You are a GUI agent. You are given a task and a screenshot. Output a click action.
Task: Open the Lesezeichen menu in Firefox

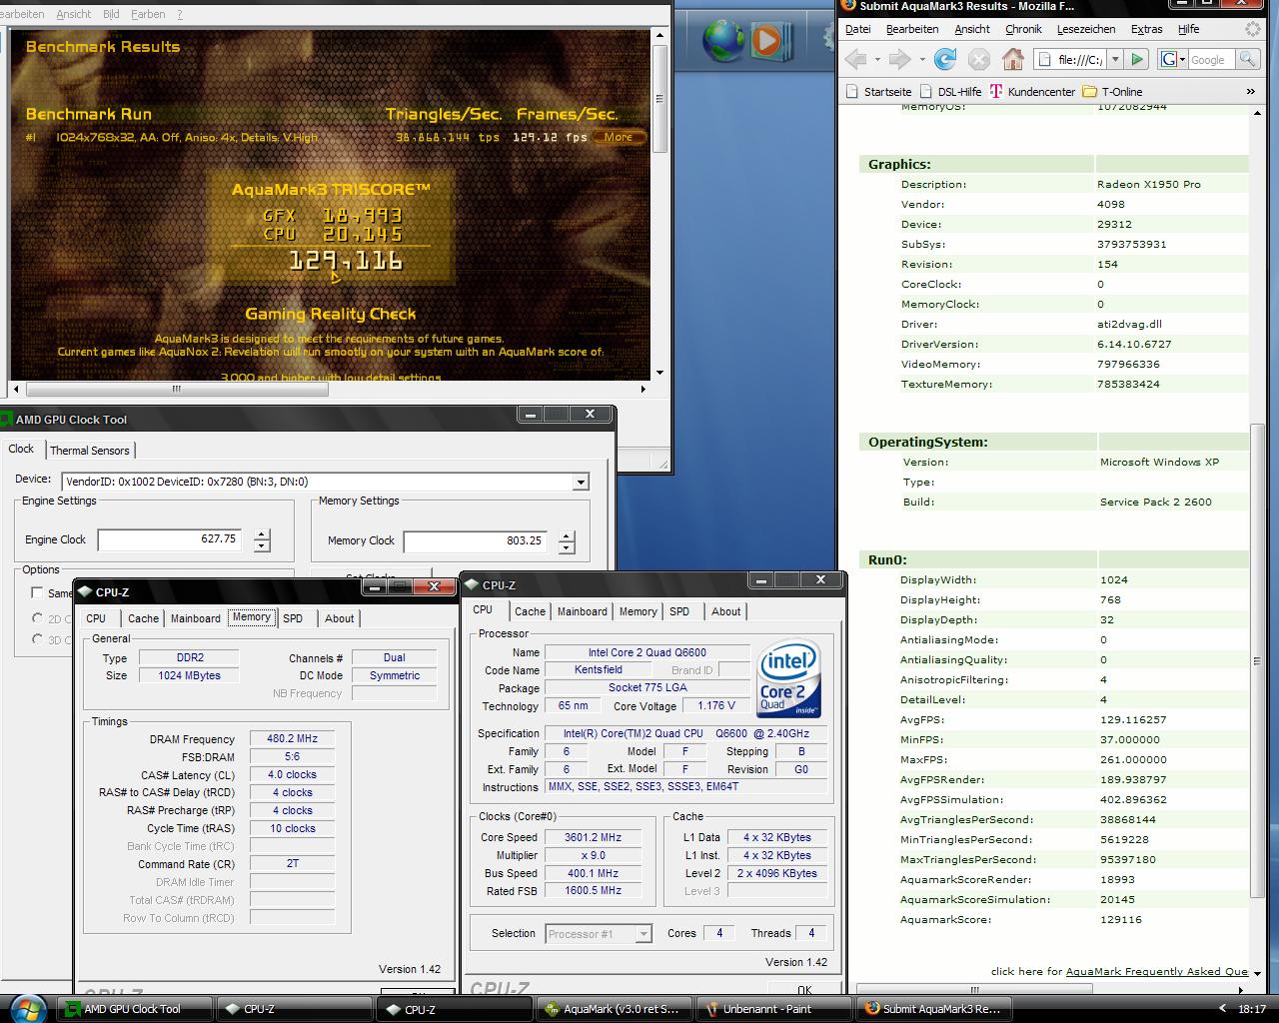(1086, 29)
